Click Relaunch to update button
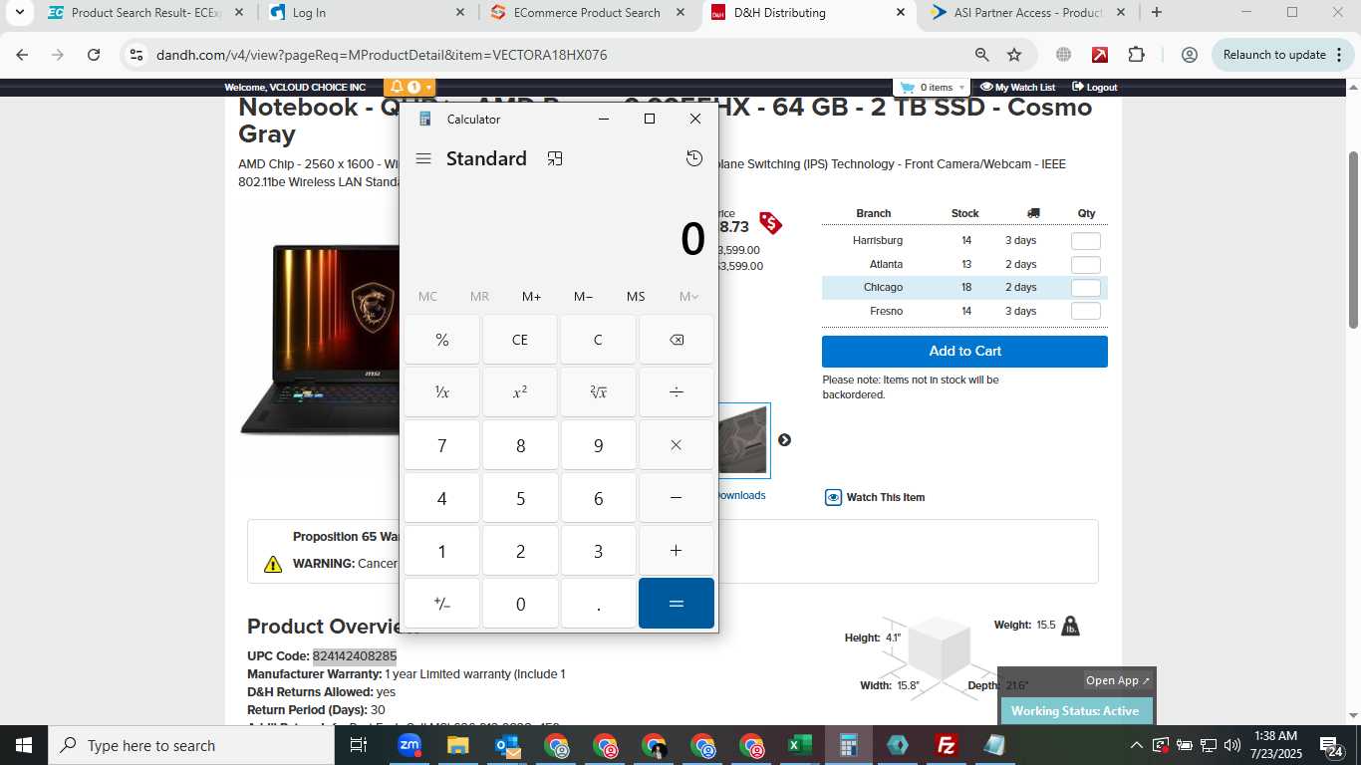The image size is (1361, 765). point(1282,55)
